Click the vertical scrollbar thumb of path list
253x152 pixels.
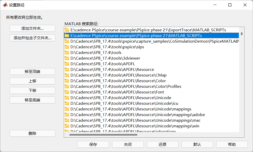(x=241, y=34)
